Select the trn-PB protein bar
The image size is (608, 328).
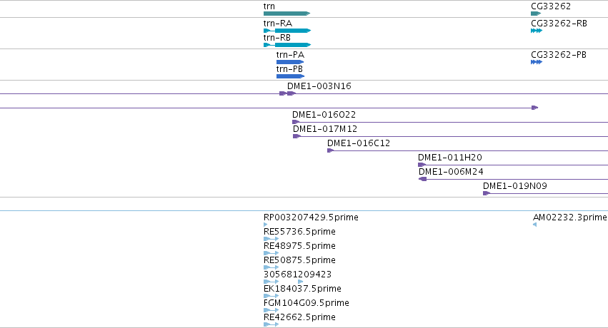(x=291, y=76)
